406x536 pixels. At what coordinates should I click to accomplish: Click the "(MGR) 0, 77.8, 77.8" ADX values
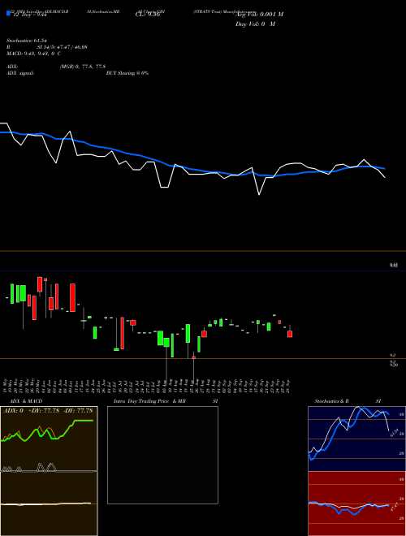pos(83,67)
